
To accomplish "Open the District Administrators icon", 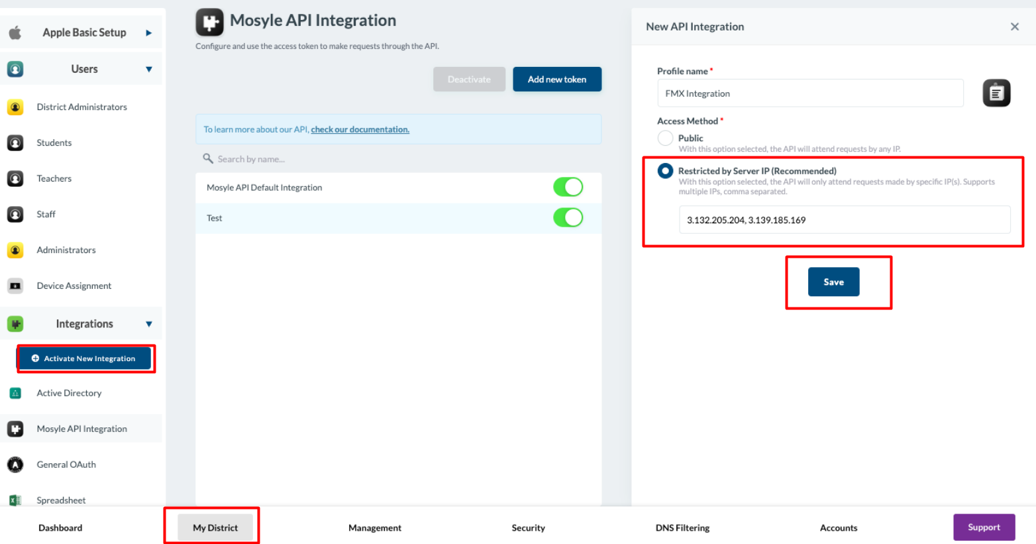I will (15, 107).
